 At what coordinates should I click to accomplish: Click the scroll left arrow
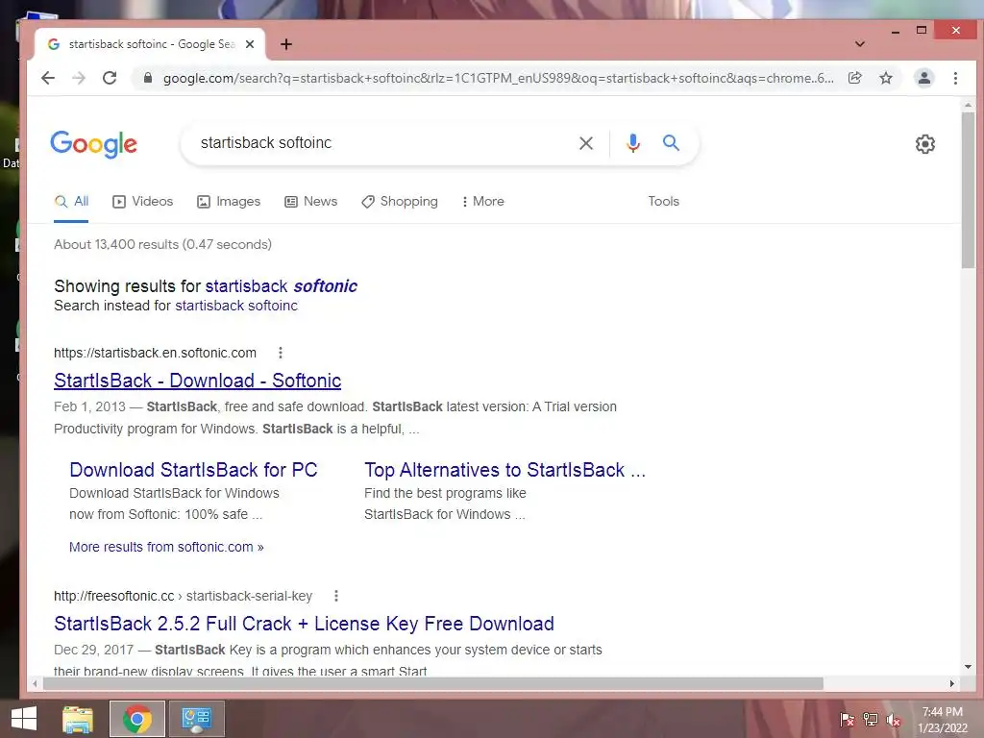coord(36,683)
